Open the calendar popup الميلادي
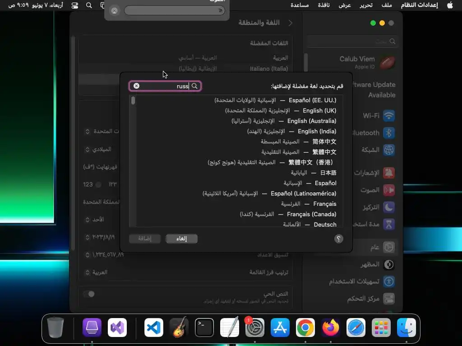The width and height of the screenshot is (462, 346). 98,150
